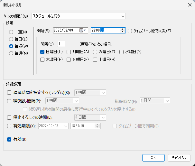This screenshot has width=195, height=166.
Task: Choose the 毎月 radio button
Action: pyautogui.click(x=11, y=53)
